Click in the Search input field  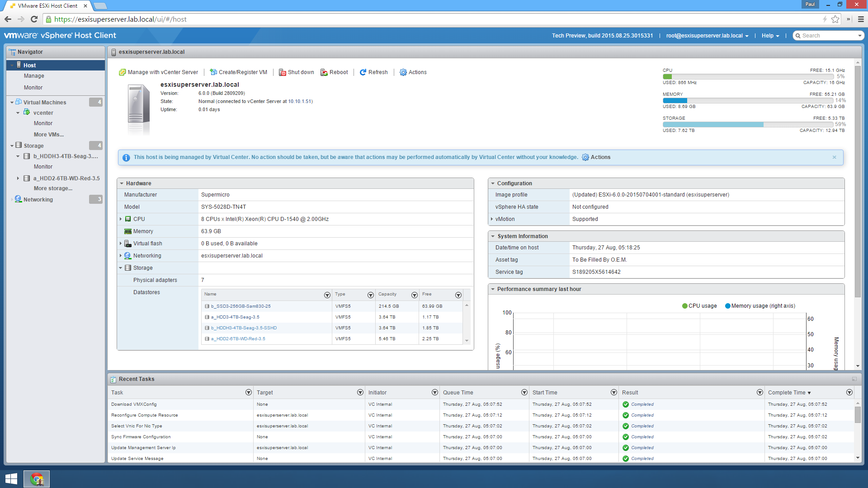pos(828,36)
